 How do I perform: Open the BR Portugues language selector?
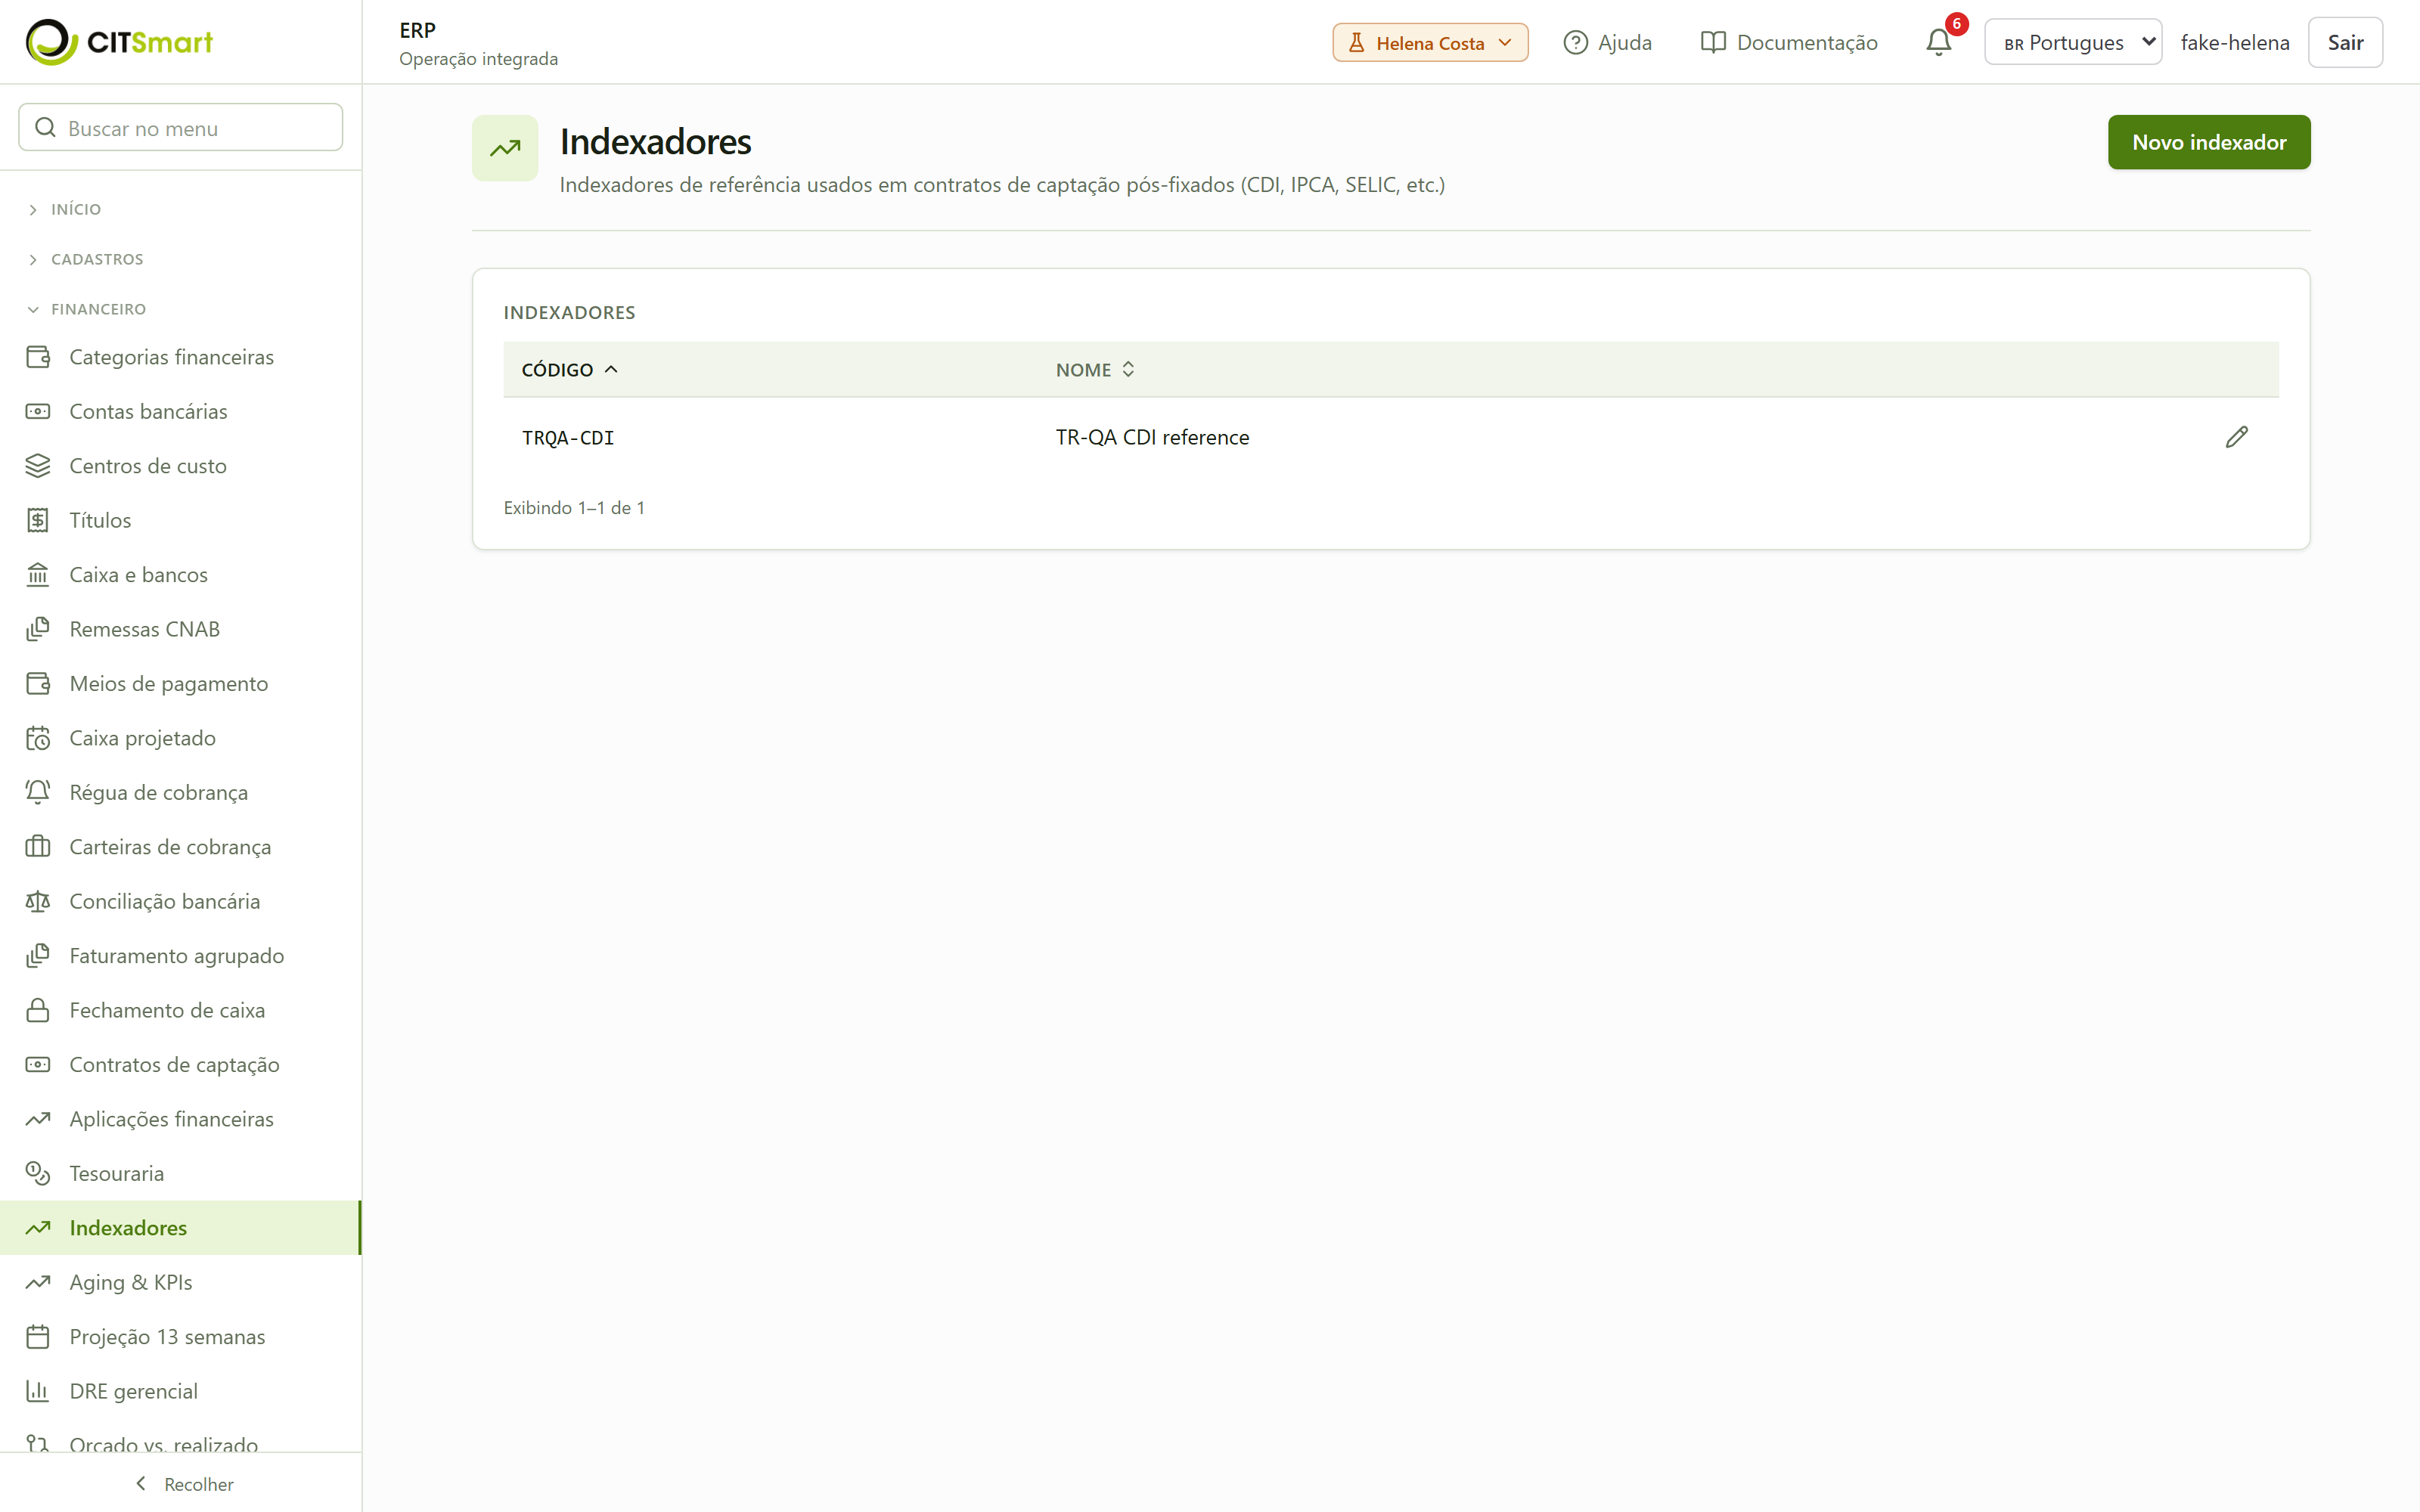pos(2073,42)
